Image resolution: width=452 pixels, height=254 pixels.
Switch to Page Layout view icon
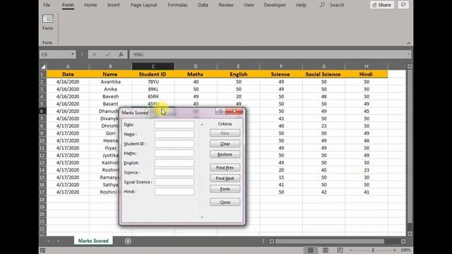tap(326, 250)
